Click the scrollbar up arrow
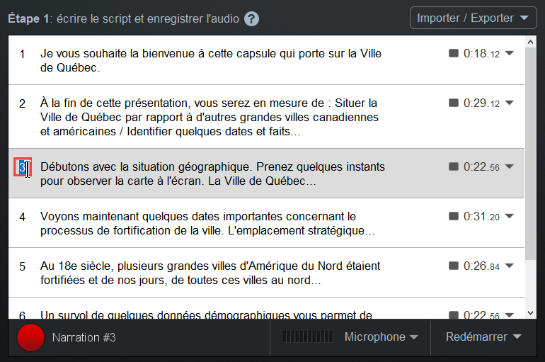Viewport: 545px width, 362px height. click(x=530, y=42)
